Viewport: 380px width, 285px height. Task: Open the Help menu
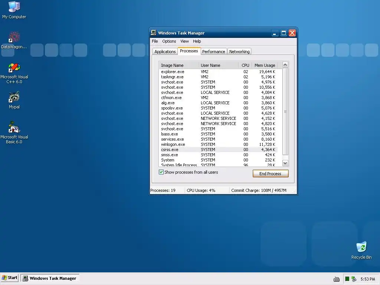coord(197,41)
